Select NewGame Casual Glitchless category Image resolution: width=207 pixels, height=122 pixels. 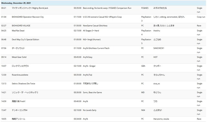(x=95, y=26)
